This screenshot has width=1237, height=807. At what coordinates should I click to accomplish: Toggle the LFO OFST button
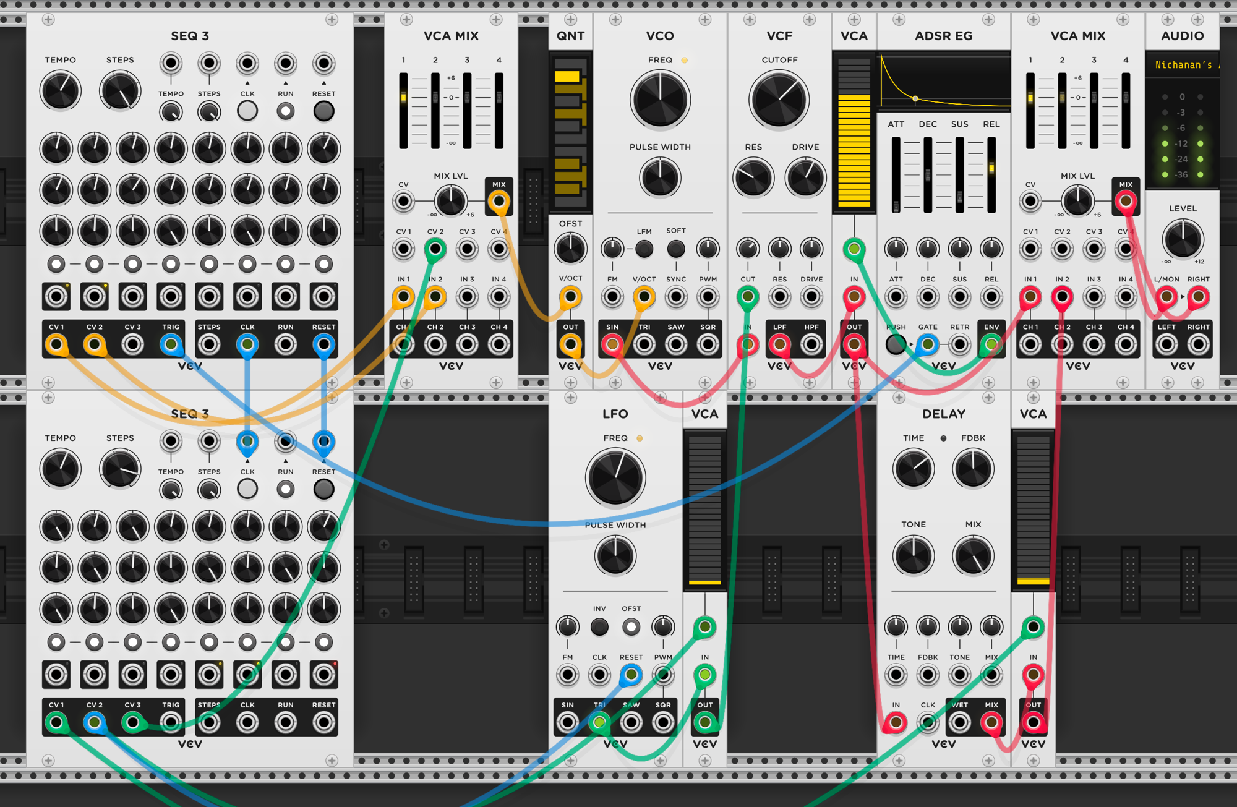click(631, 627)
